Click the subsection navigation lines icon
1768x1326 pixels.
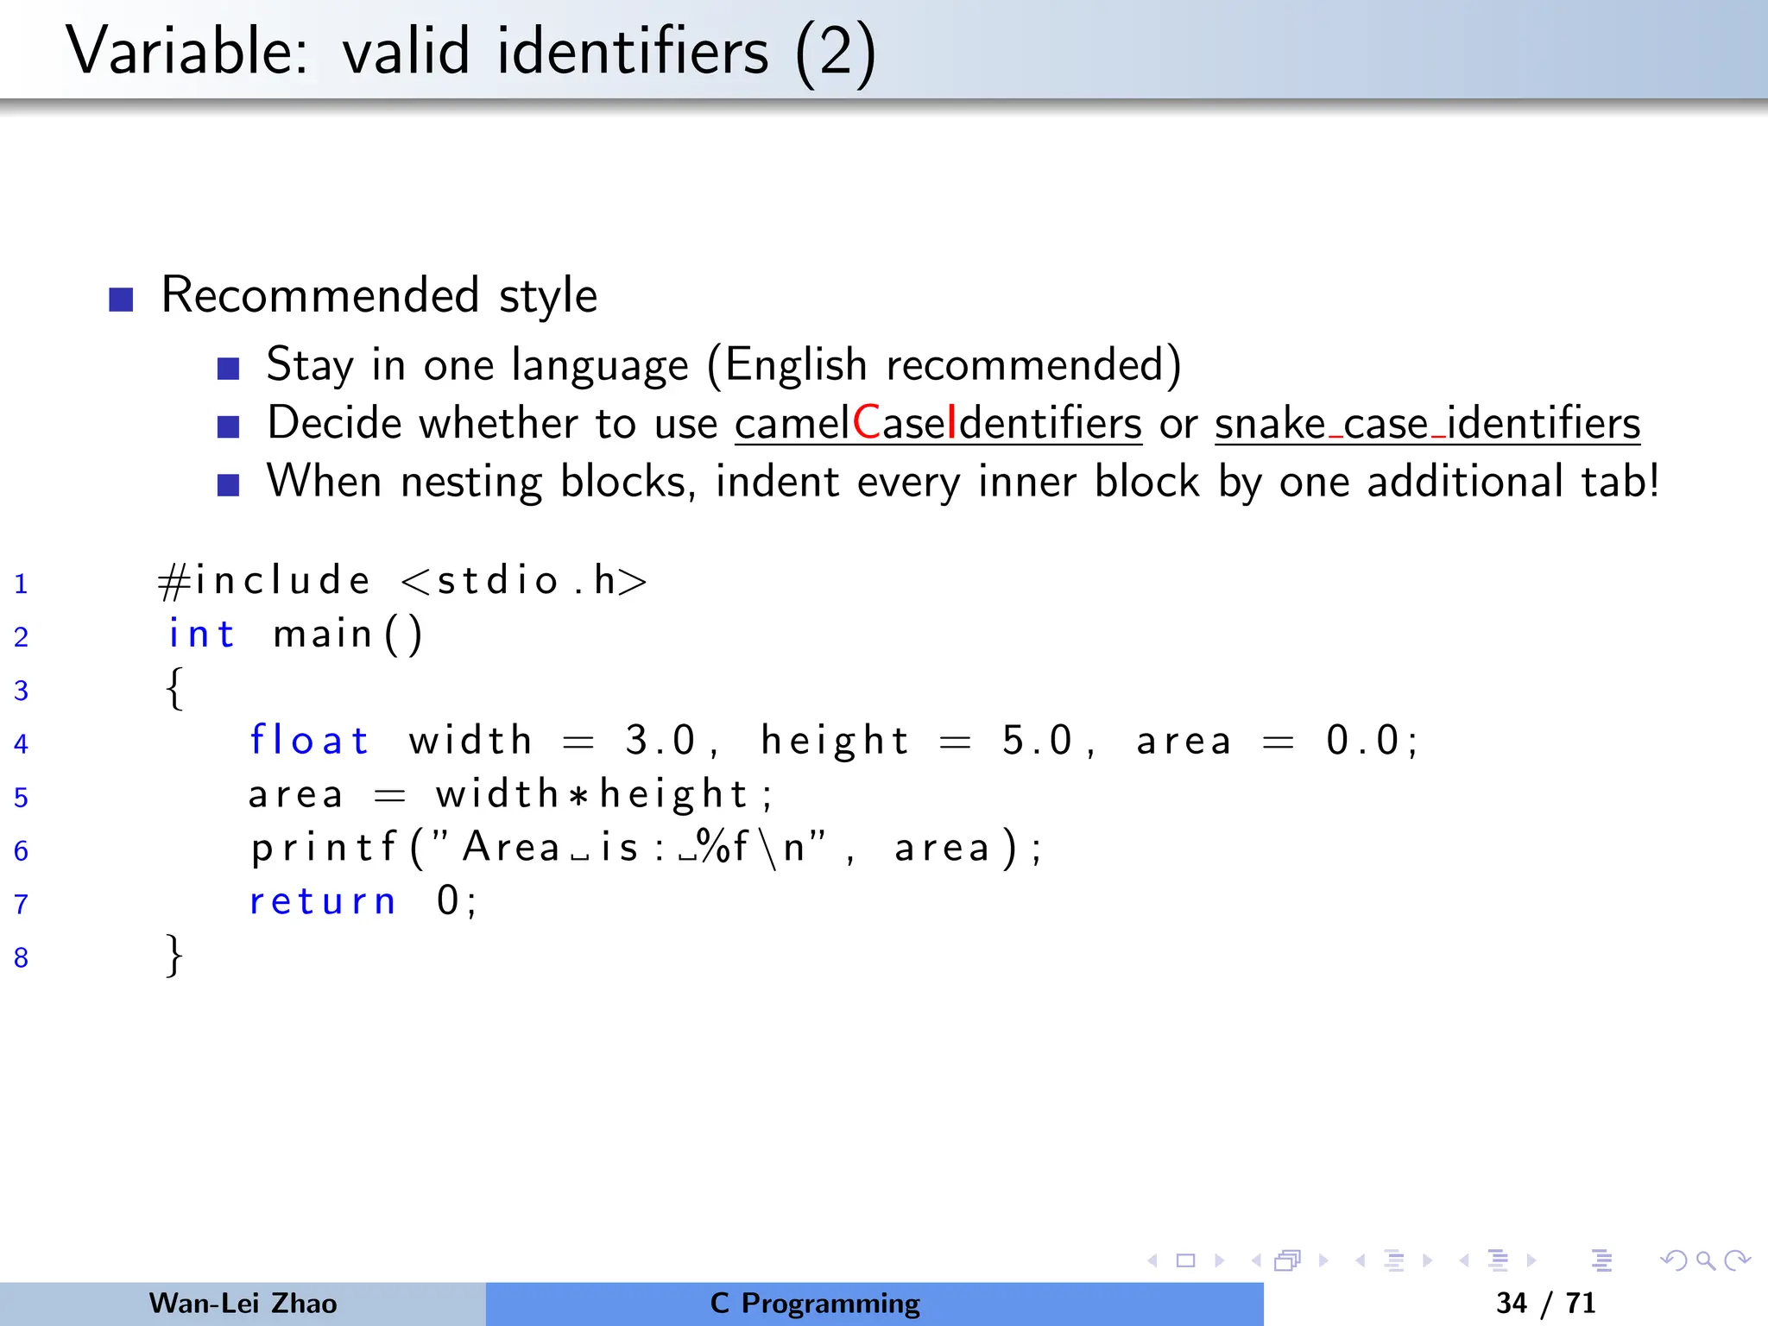click(1394, 1260)
